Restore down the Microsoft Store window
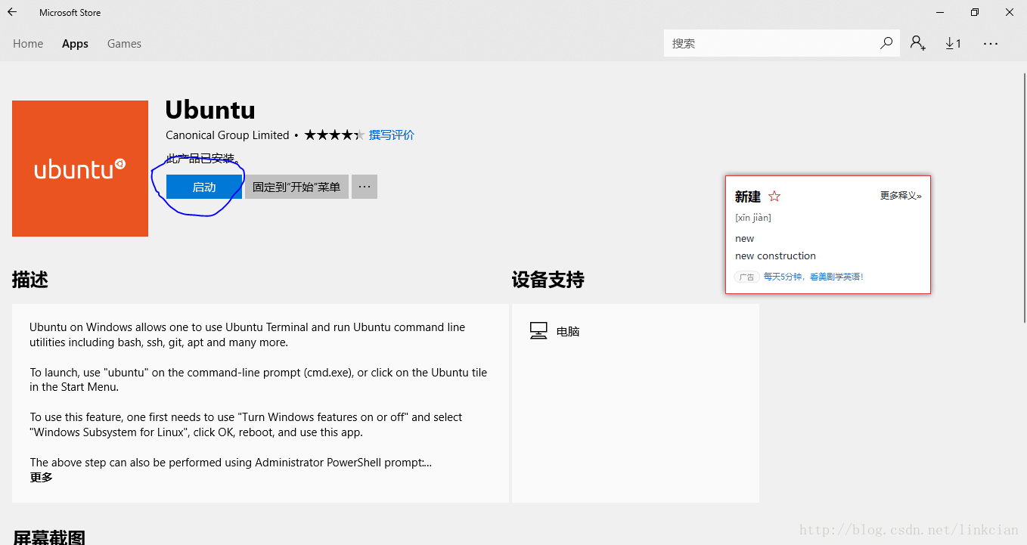Image resolution: width=1027 pixels, height=545 pixels. tap(975, 12)
